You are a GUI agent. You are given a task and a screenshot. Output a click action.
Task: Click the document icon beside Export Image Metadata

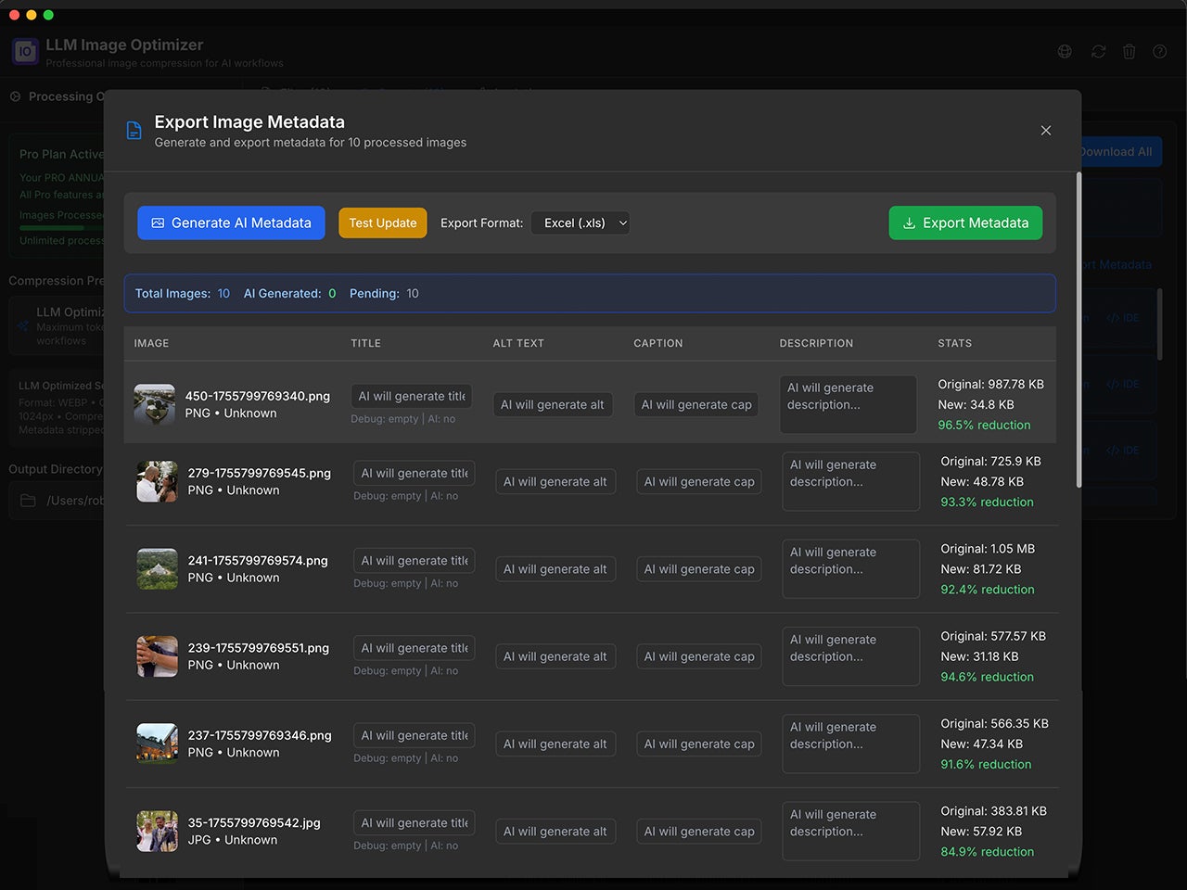(x=134, y=131)
